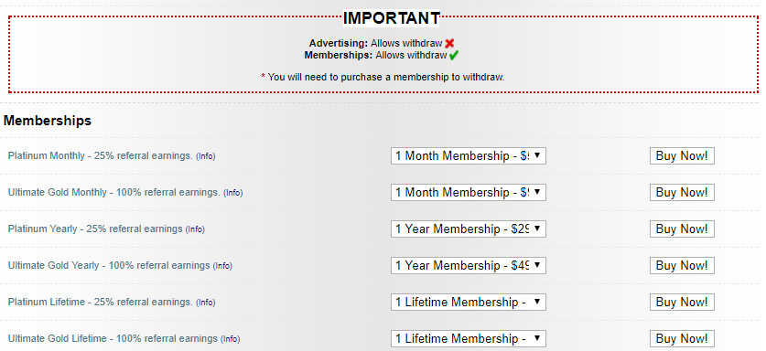
Task: Open the Info link for Platinum Monthly
Action: pos(206,156)
